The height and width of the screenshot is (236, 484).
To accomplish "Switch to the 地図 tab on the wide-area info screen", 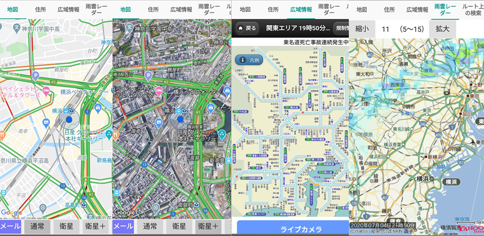I will coord(245,9).
